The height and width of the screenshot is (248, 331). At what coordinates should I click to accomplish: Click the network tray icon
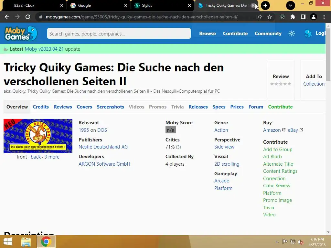click(x=293, y=242)
